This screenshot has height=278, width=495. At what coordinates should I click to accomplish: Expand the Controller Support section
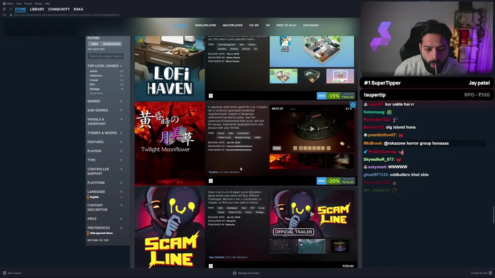pos(105,171)
